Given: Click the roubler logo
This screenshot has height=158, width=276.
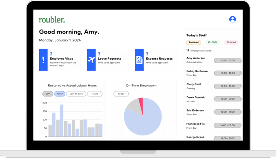Looking at the screenshot, I should click(51, 20).
